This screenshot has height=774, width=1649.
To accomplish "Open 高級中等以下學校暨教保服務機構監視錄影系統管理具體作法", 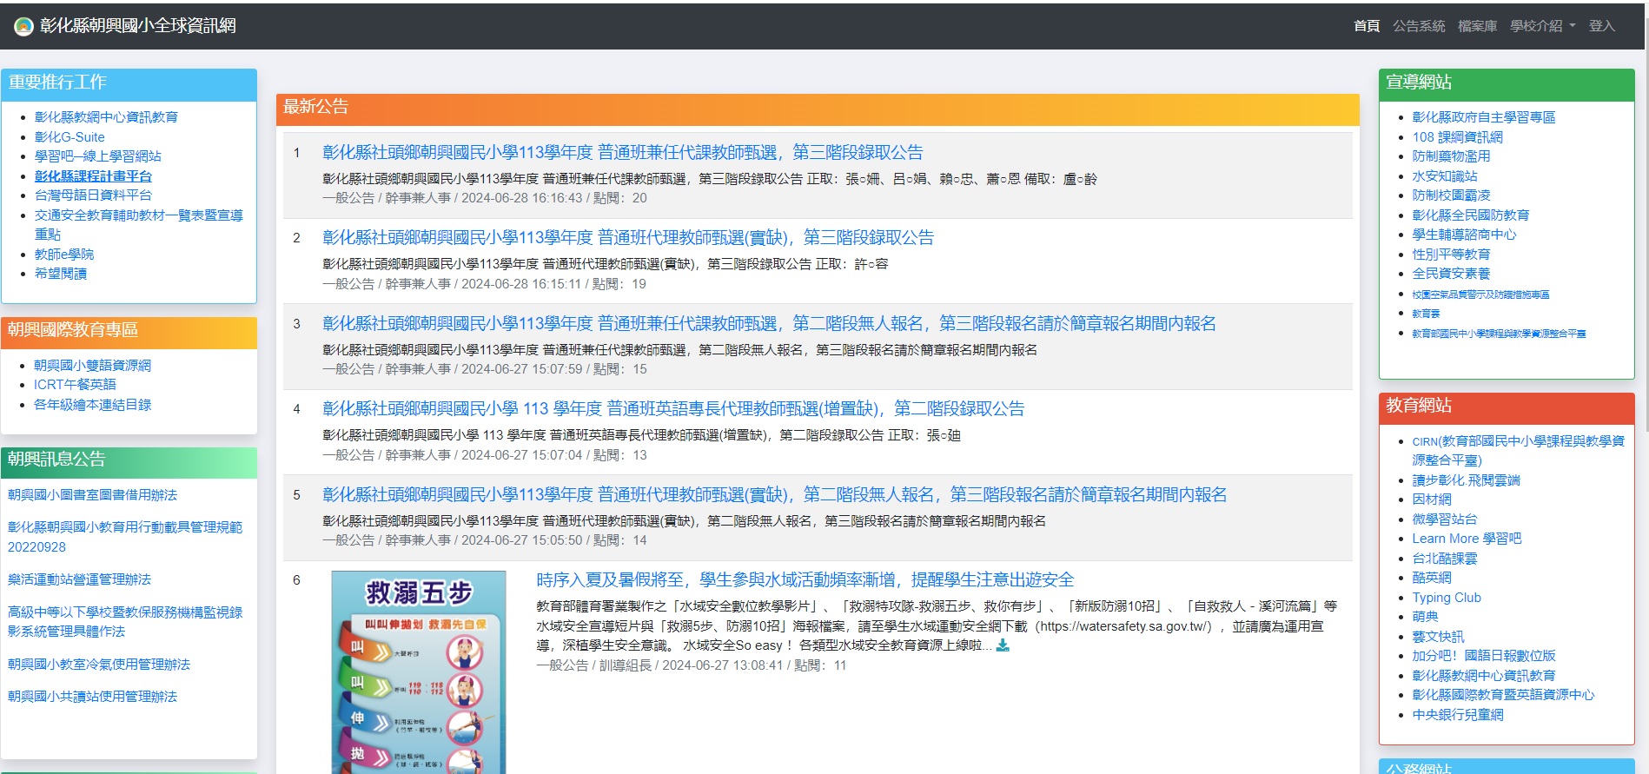I will click(x=125, y=622).
